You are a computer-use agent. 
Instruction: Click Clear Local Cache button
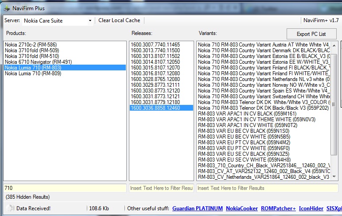point(119,20)
